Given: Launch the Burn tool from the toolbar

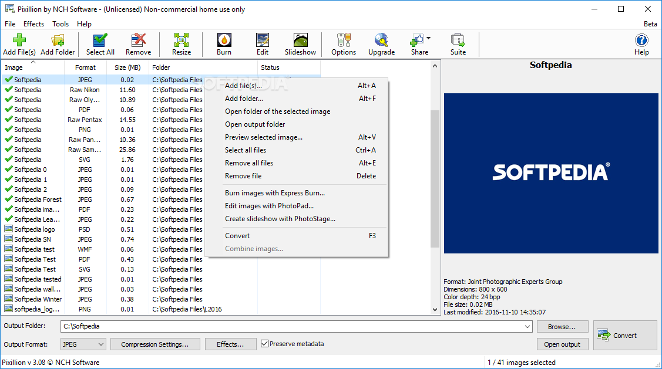Looking at the screenshot, I should point(224,44).
